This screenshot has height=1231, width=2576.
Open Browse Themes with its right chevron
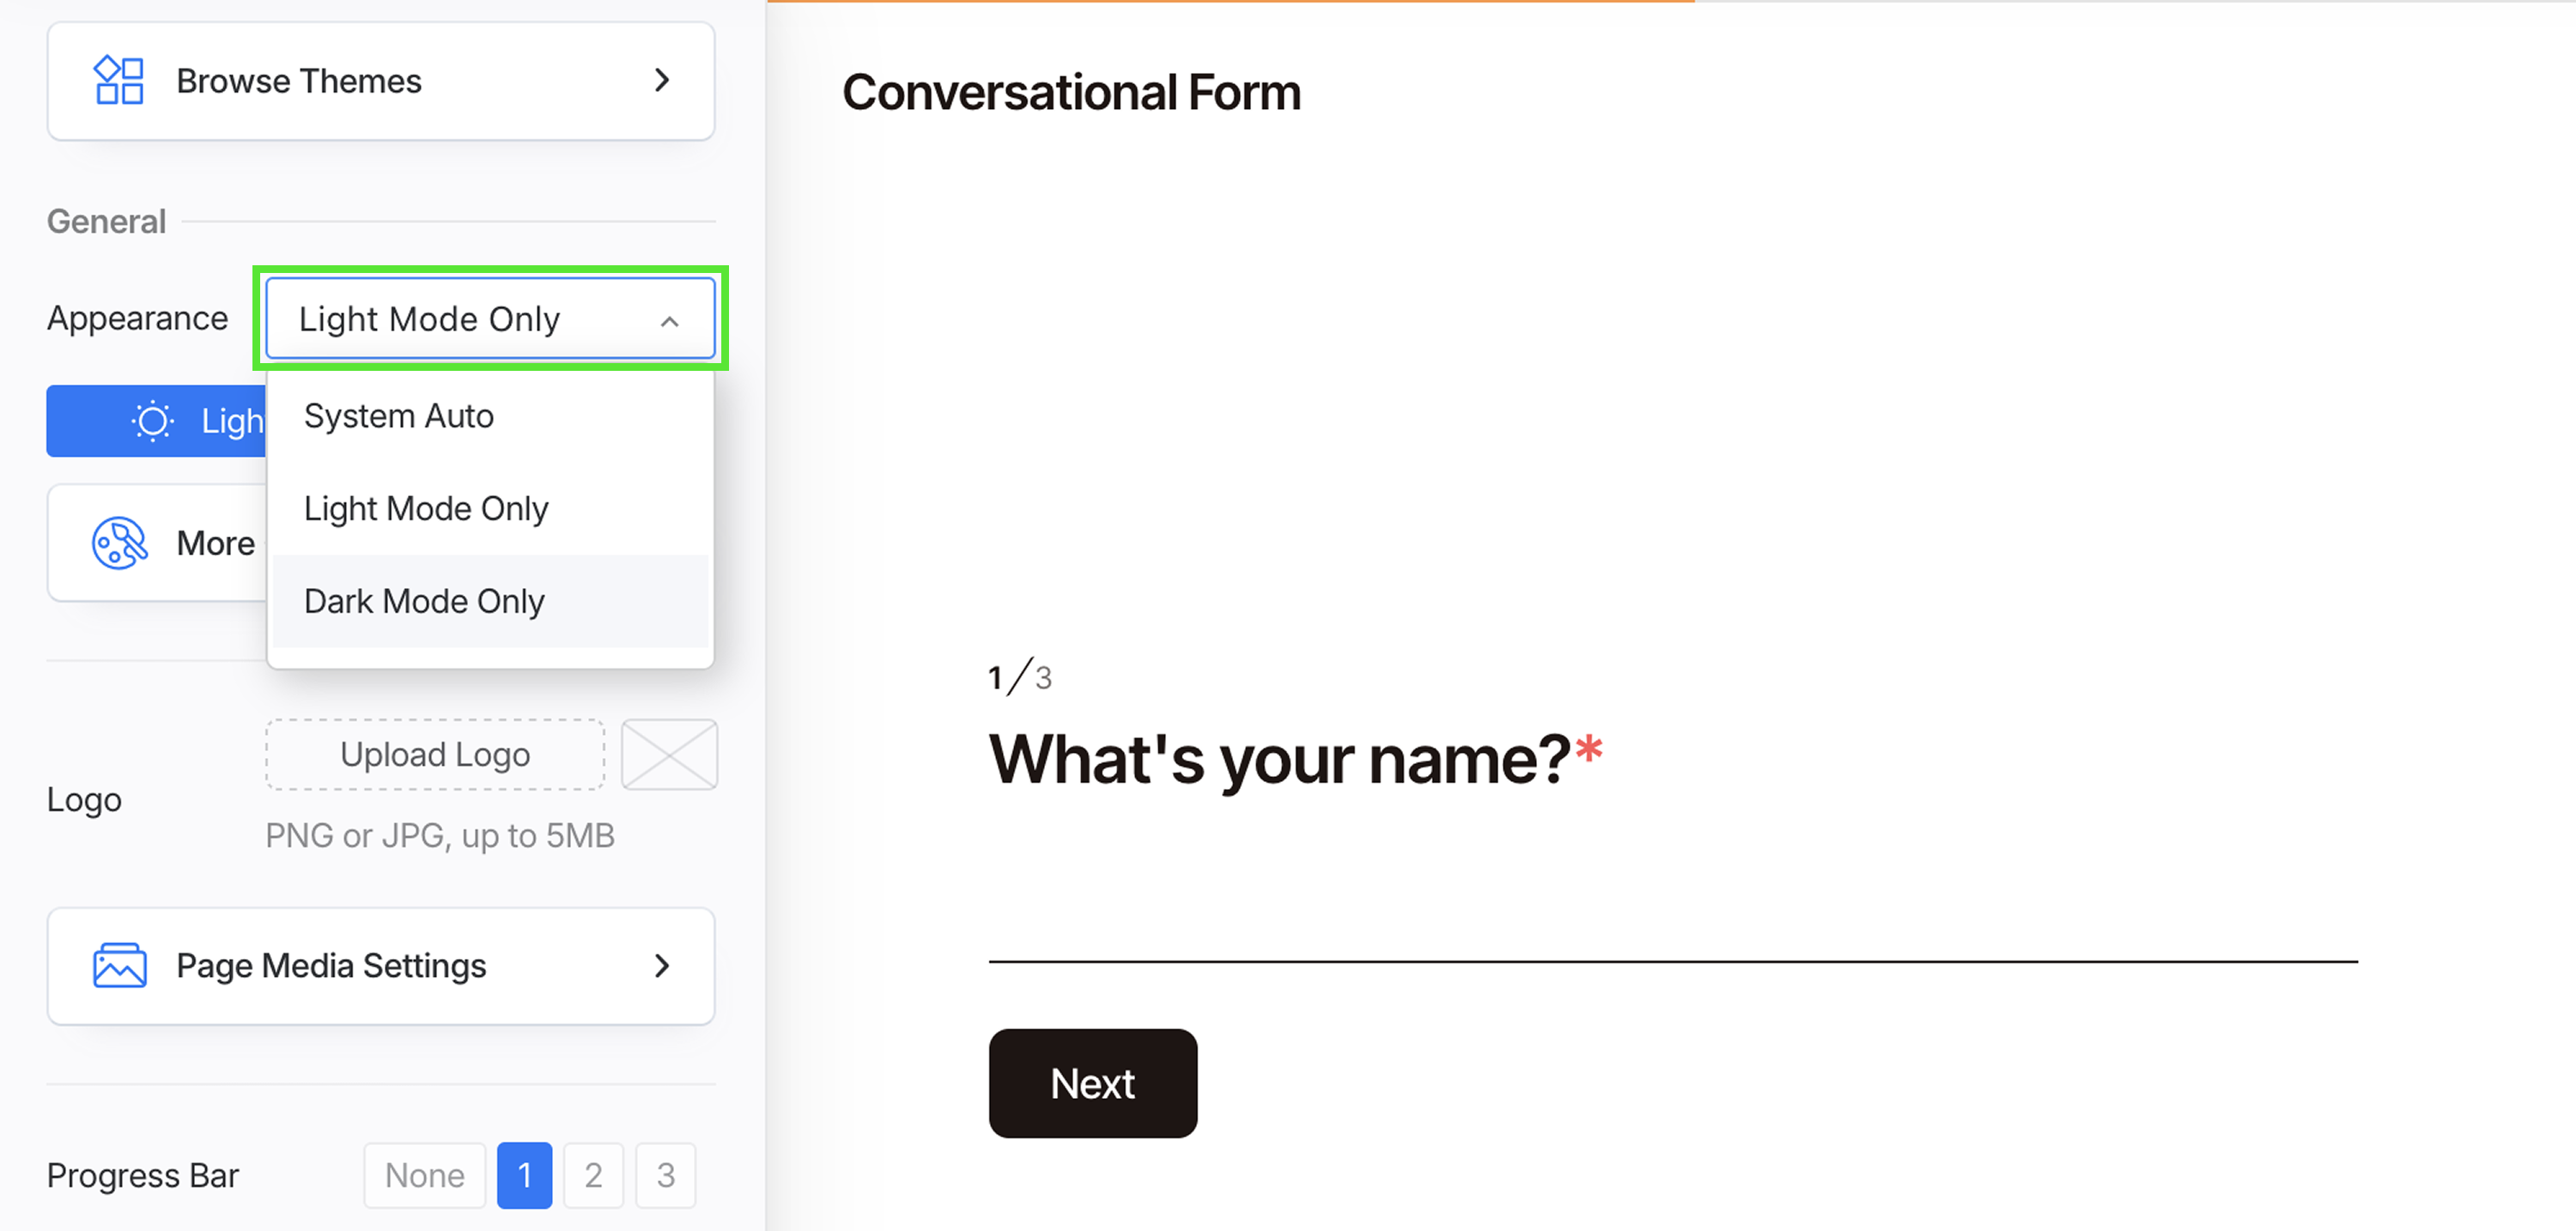661,81
